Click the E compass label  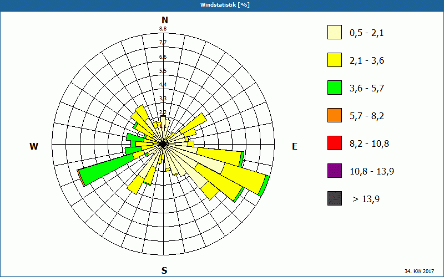pyautogui.click(x=295, y=146)
